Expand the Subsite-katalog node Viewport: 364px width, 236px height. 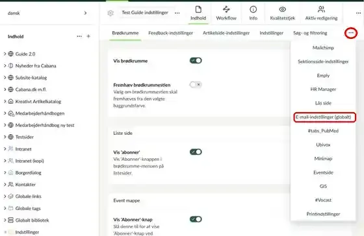coord(5,78)
